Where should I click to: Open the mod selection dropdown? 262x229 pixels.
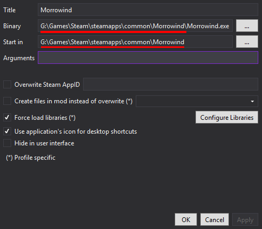[197, 101]
